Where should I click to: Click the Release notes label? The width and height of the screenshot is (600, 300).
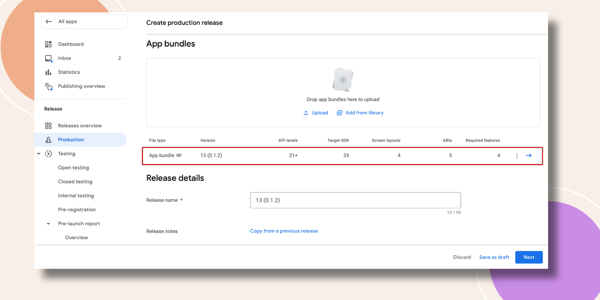162,231
